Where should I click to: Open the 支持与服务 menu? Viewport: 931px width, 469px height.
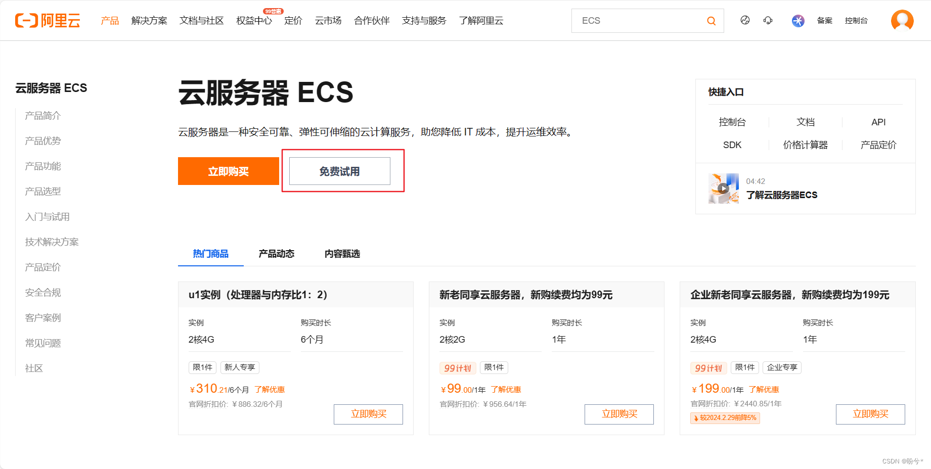click(x=424, y=21)
